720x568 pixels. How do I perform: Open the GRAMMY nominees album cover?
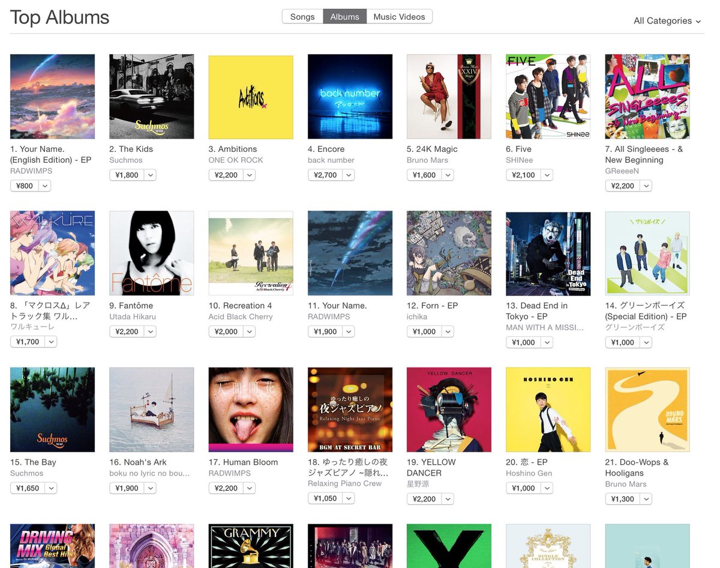tap(251, 546)
